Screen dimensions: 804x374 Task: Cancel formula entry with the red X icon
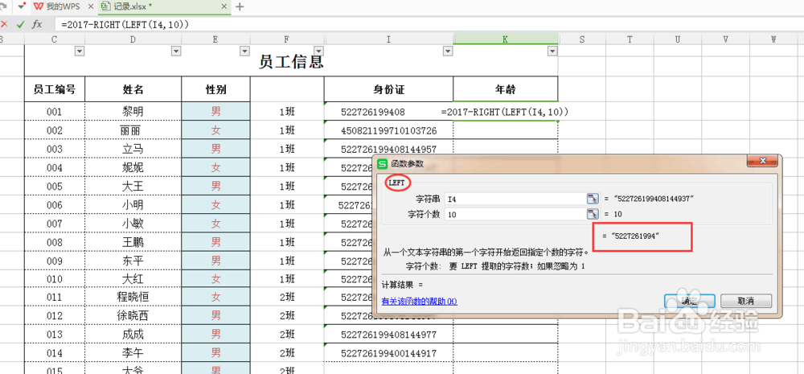[4, 24]
